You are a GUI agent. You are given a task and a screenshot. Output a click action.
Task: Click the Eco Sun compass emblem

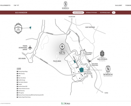(x=62, y=46)
